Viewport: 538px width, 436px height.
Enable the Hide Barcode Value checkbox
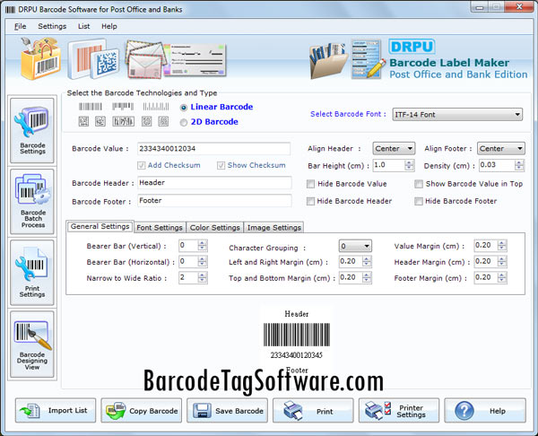310,184
